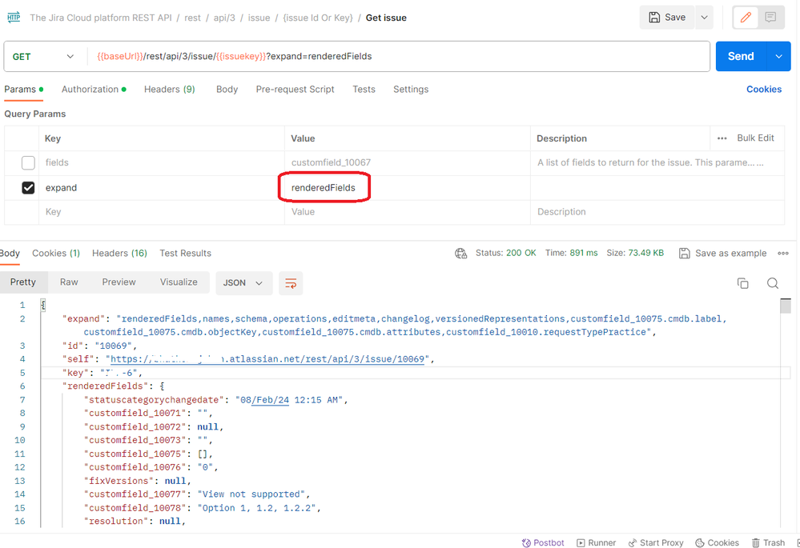Toggle word wrap for the response
800x548 pixels.
(x=291, y=283)
